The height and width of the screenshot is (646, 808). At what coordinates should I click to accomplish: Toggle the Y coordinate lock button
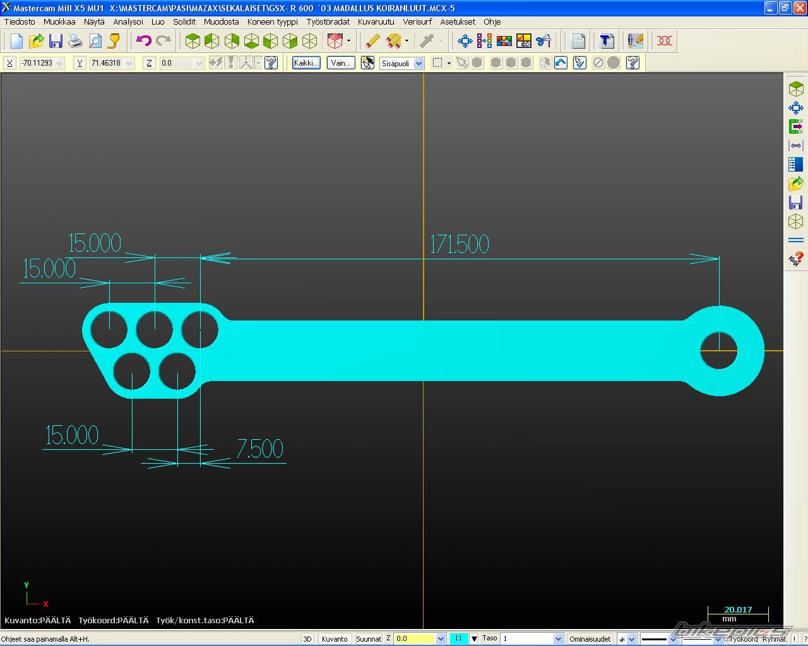coord(80,63)
